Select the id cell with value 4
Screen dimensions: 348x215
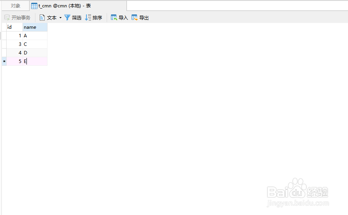coord(15,53)
